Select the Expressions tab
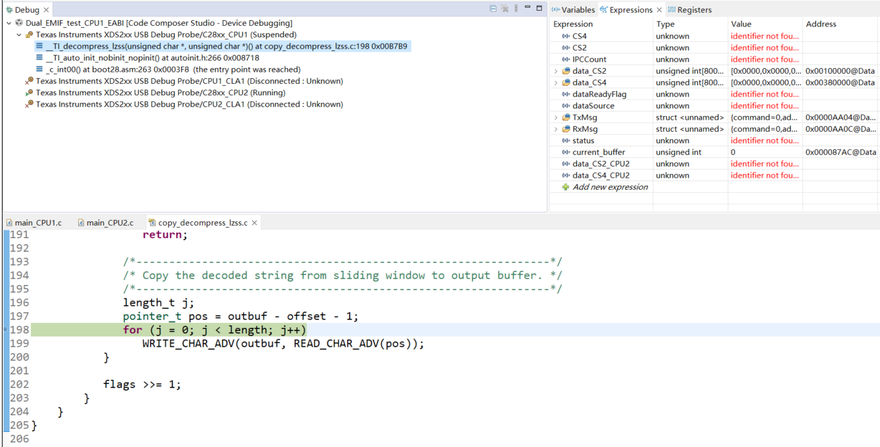880x447 pixels. 626,9
